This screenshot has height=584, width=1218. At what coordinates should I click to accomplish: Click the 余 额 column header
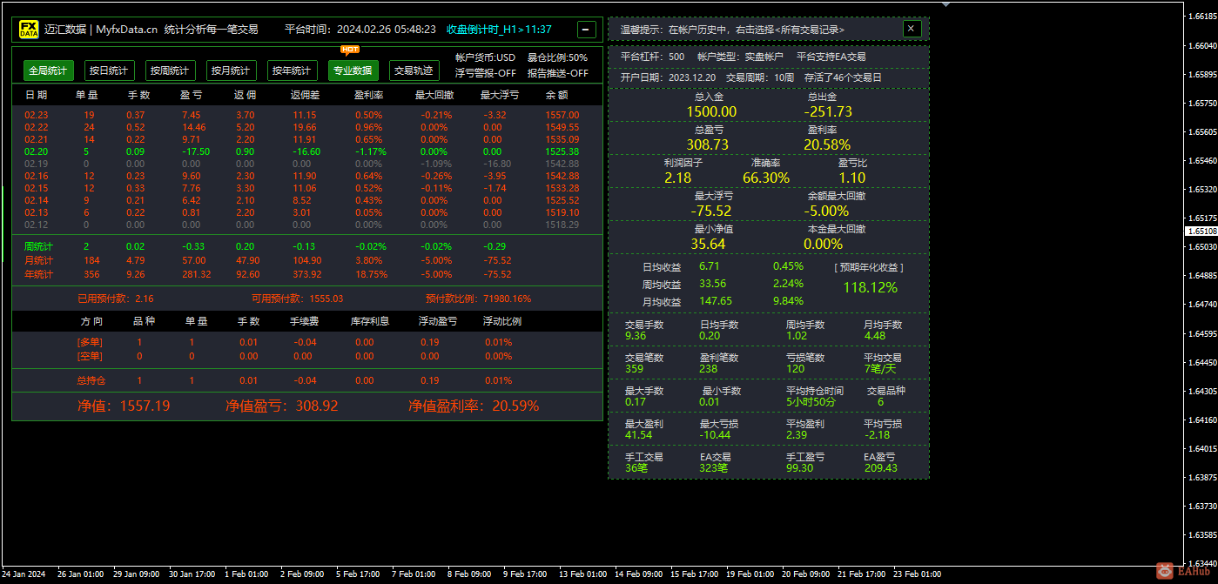(558, 95)
